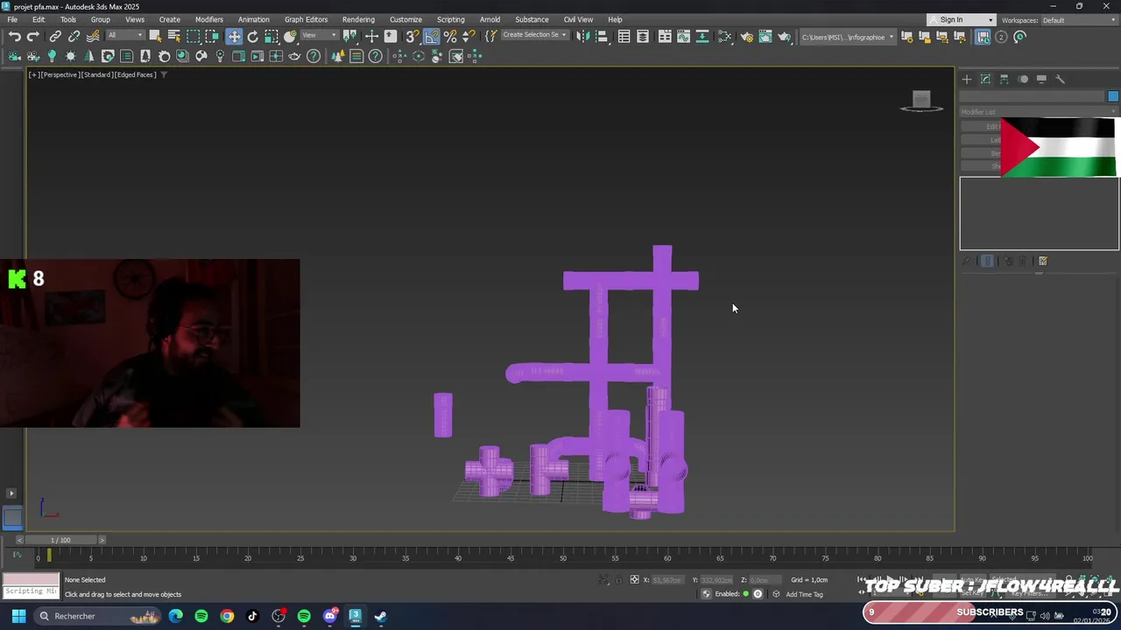Expand the Modifier List dropdown
1121x630 pixels.
pos(1039,112)
